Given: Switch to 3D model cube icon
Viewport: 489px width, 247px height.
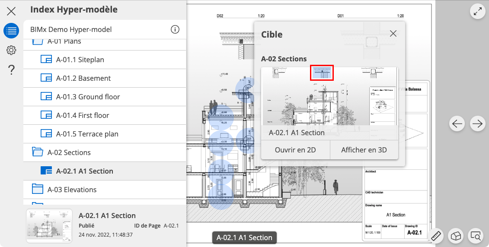Looking at the screenshot, I should [456, 236].
